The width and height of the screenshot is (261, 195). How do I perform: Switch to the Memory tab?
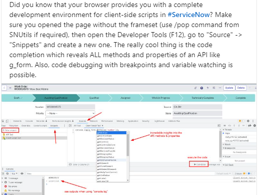pos(120,121)
